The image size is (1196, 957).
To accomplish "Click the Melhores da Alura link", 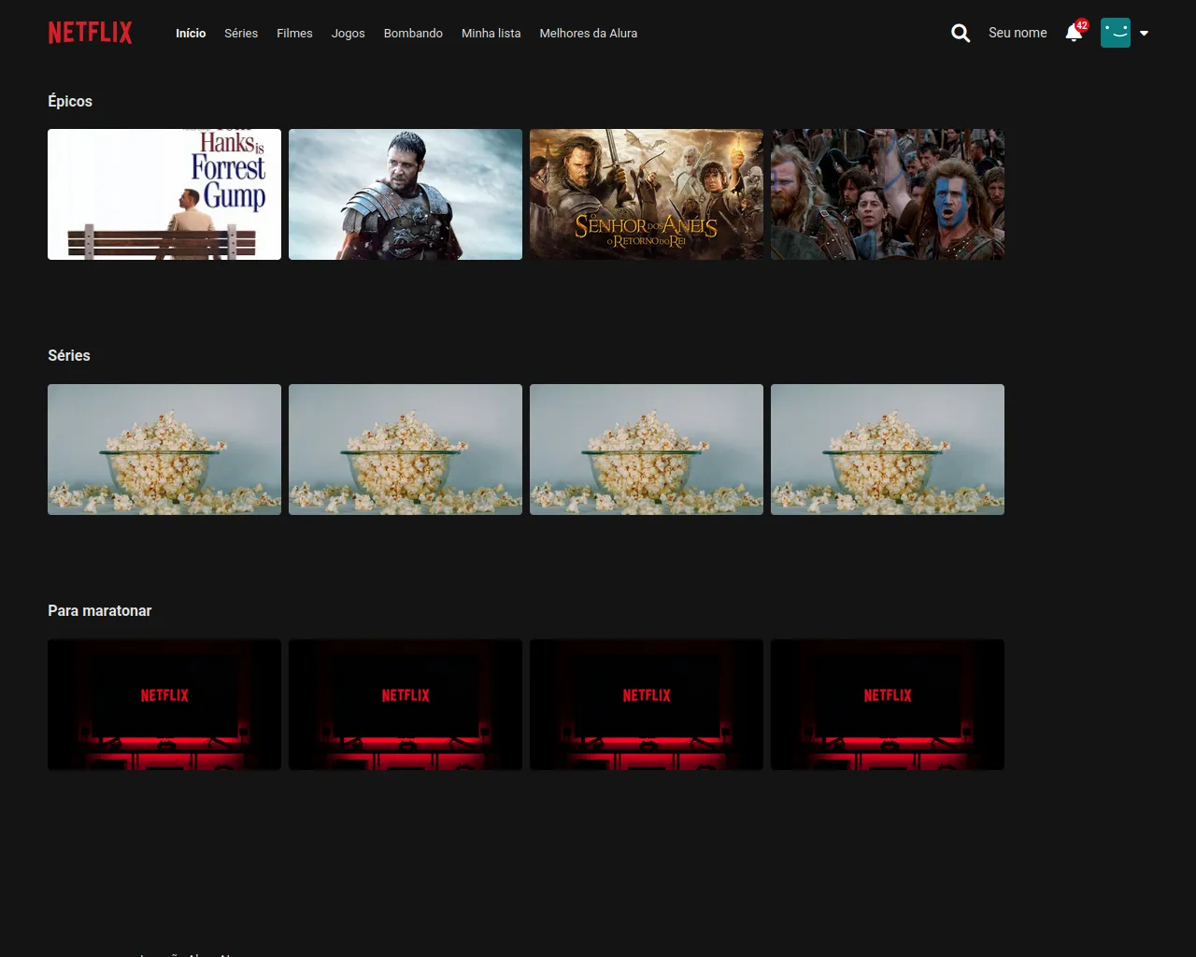I will click(x=589, y=33).
